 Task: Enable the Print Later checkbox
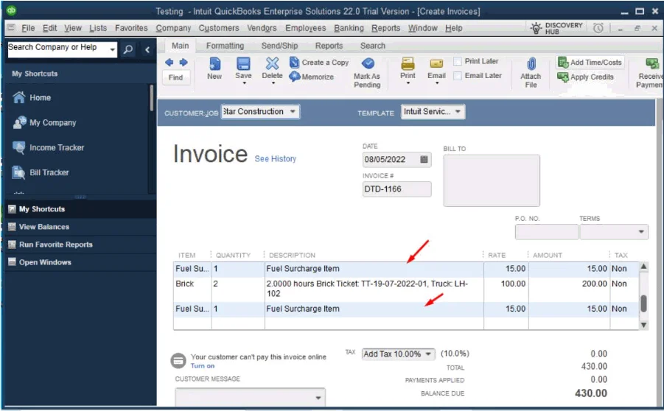pos(458,62)
